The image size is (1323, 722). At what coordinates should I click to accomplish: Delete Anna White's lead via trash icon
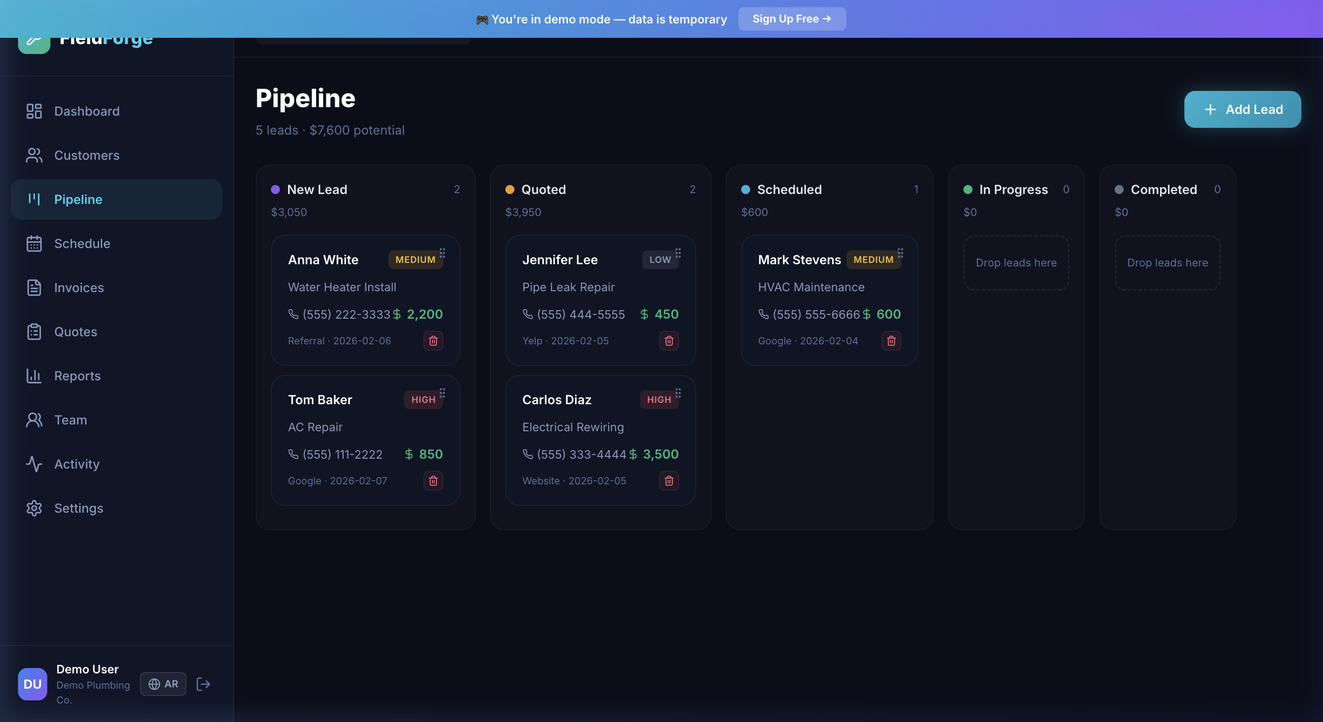(x=433, y=341)
